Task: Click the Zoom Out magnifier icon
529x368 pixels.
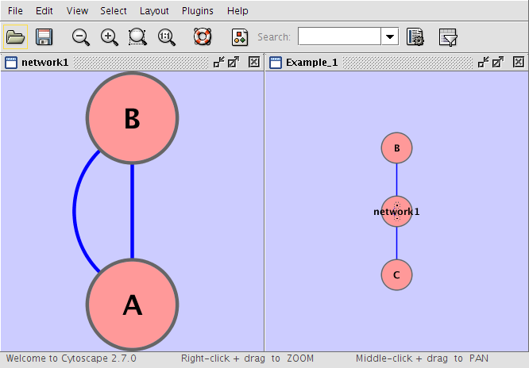Action: (80, 36)
